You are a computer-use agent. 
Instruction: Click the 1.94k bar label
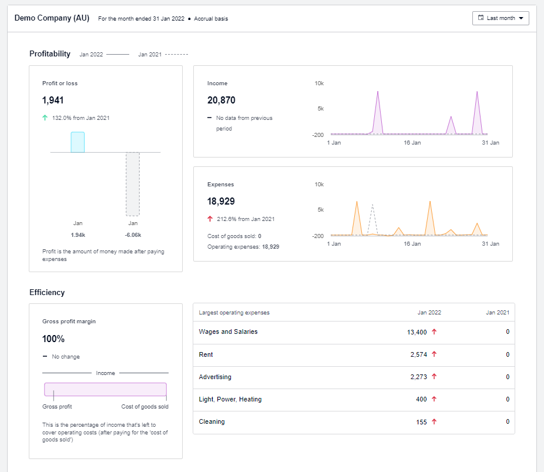click(x=78, y=235)
